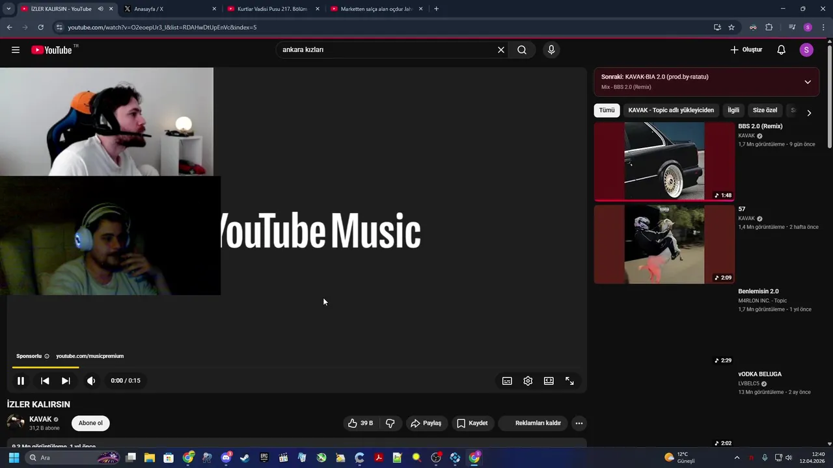This screenshot has height=468, width=833.
Task: Open the Chrome extensions puzzle icon
Action: click(x=769, y=27)
